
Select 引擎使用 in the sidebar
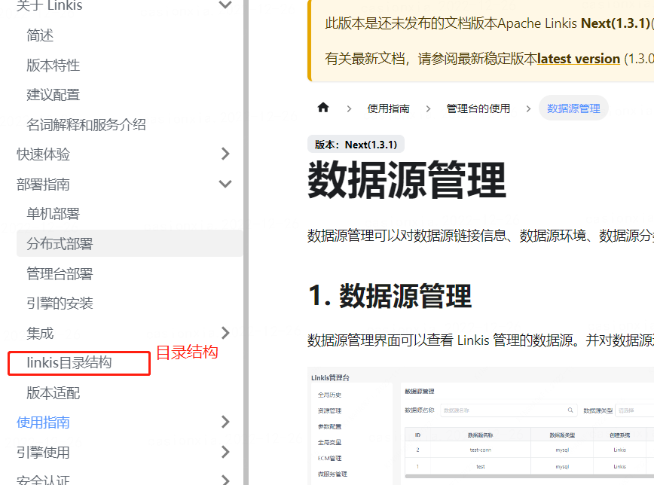pyautogui.click(x=43, y=452)
